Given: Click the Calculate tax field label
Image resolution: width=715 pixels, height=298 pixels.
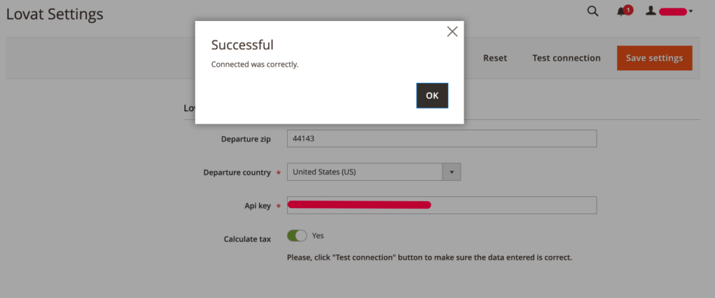Looking at the screenshot, I should pyautogui.click(x=247, y=239).
